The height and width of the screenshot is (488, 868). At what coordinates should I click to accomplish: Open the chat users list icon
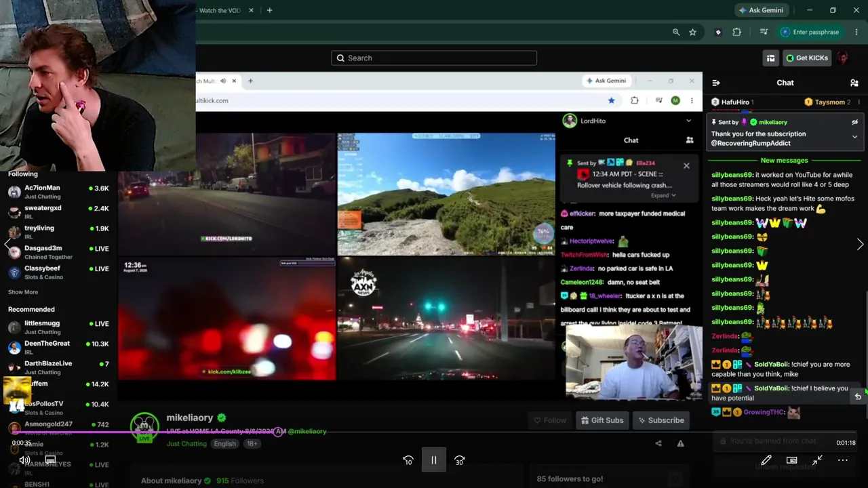[x=854, y=83]
